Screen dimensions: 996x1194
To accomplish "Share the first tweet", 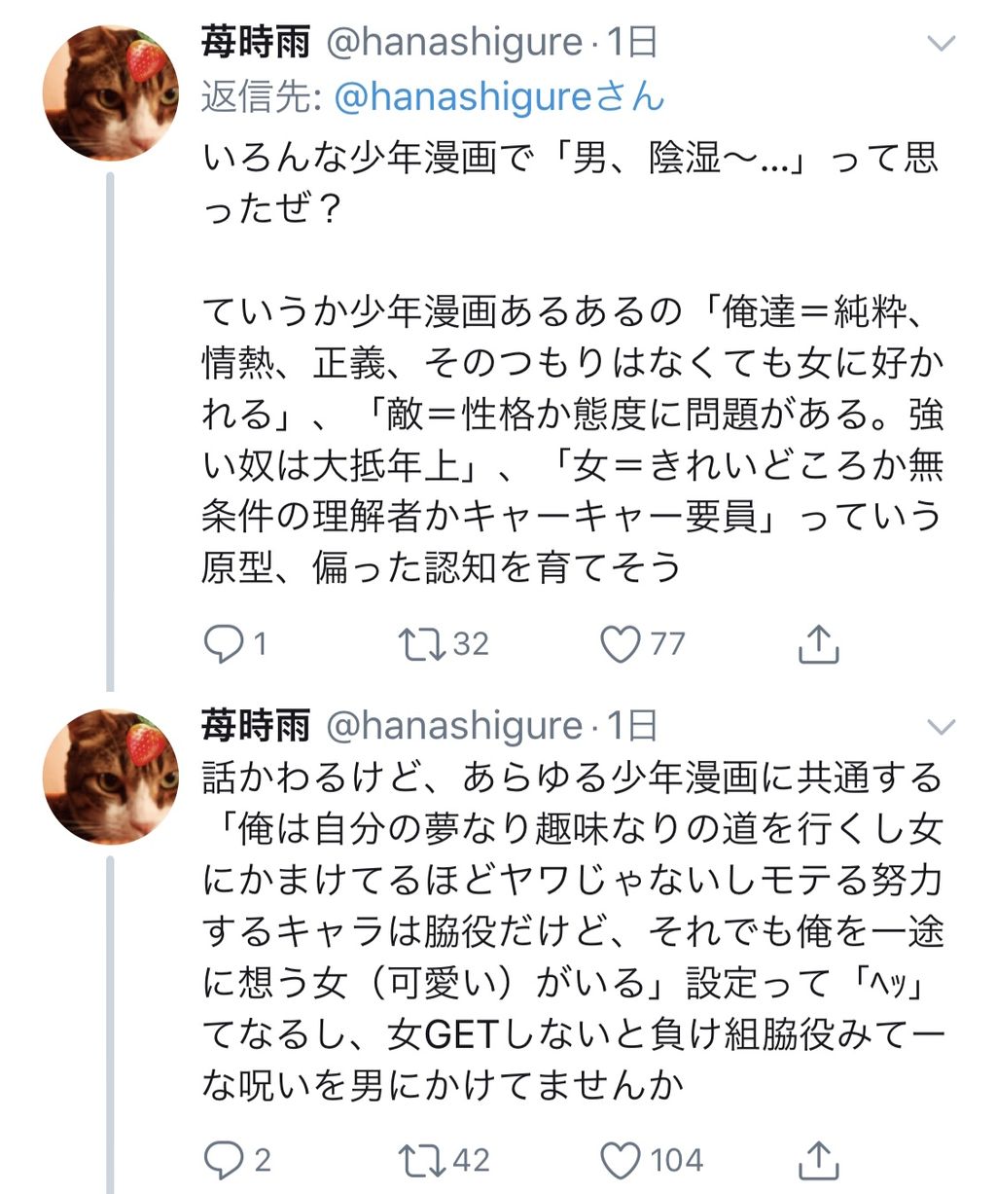I will [818, 643].
